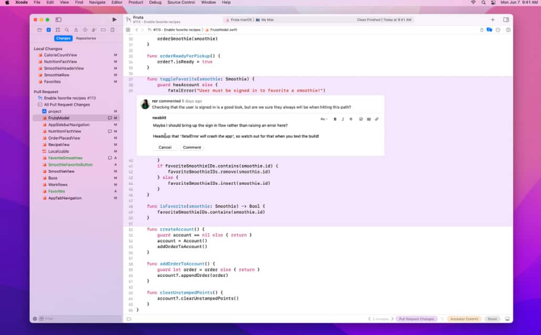Open FrutaModel.swift breadcrumb in jump bar

point(223,30)
